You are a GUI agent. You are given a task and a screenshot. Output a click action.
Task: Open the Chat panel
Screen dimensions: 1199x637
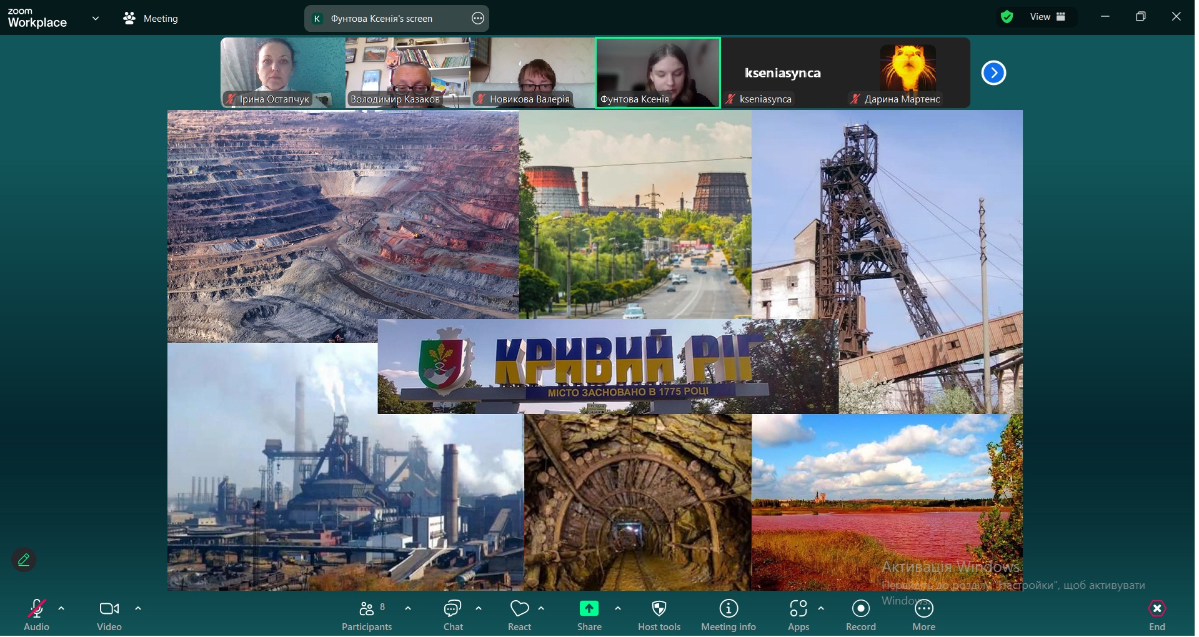click(452, 615)
